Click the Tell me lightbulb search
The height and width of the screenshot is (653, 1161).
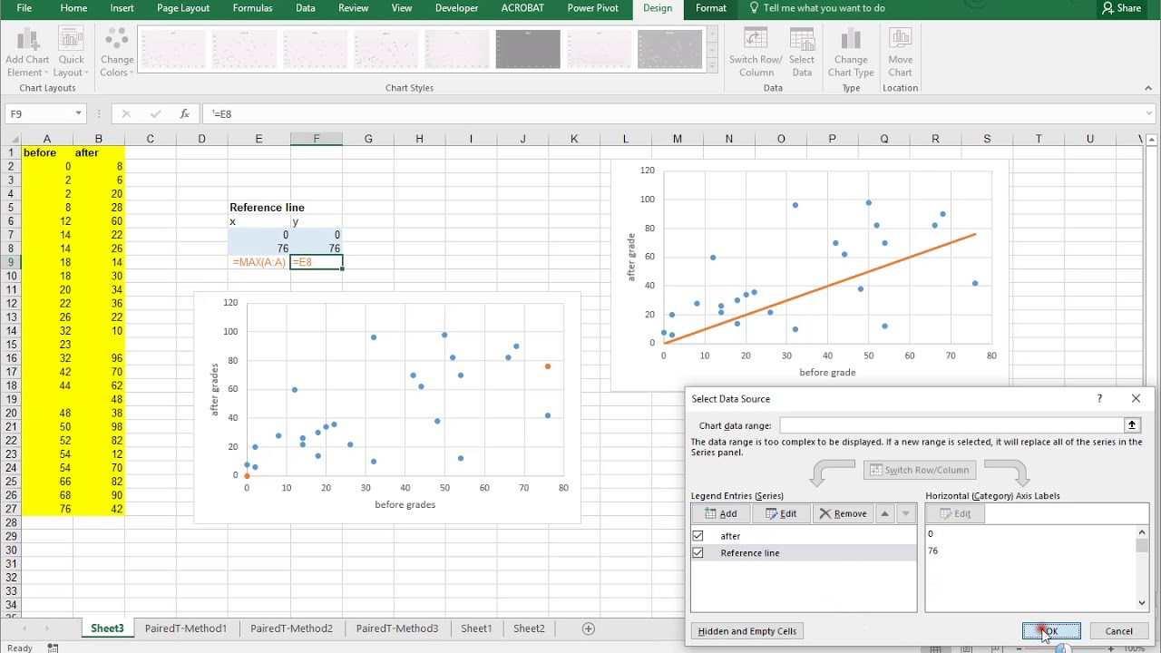[816, 8]
